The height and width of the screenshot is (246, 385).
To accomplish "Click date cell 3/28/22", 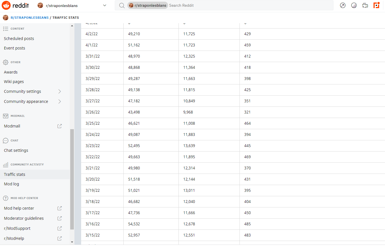I will pyautogui.click(x=93, y=90).
